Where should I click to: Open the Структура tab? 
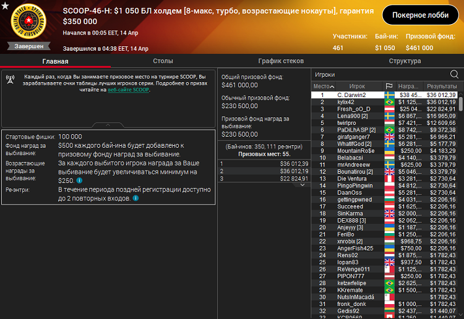pos(405,61)
